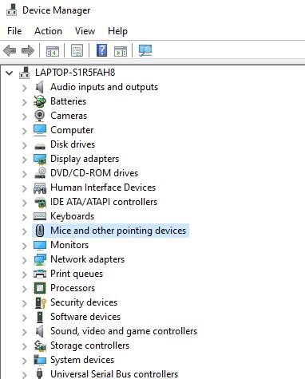The width and height of the screenshot is (305, 379).
Task: Expand the Network adapters chevron
Action: pos(25,260)
